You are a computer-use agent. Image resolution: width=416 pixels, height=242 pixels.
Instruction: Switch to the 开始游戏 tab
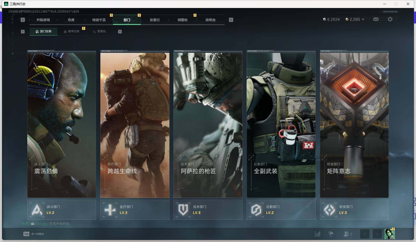[43, 20]
